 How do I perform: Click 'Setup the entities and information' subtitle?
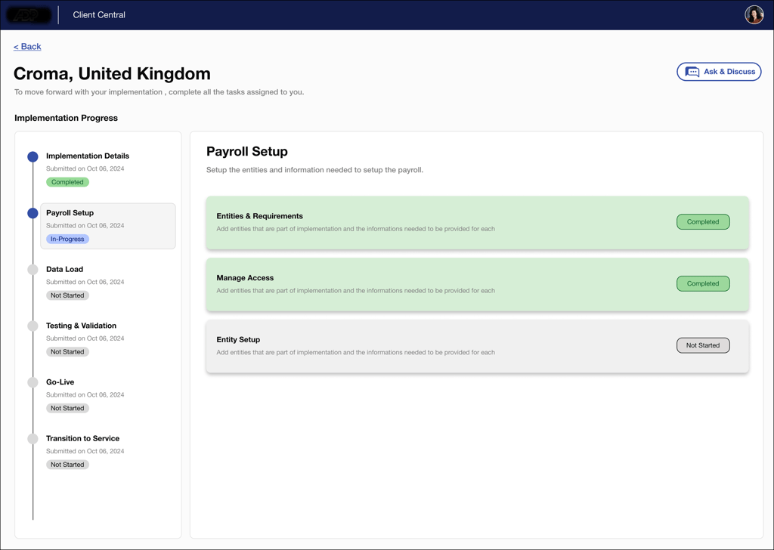[x=314, y=170]
